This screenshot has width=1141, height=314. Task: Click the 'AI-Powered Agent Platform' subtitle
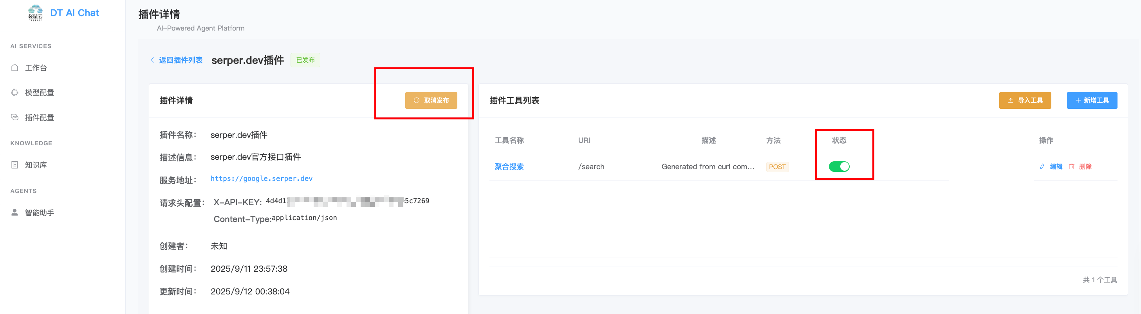point(200,28)
